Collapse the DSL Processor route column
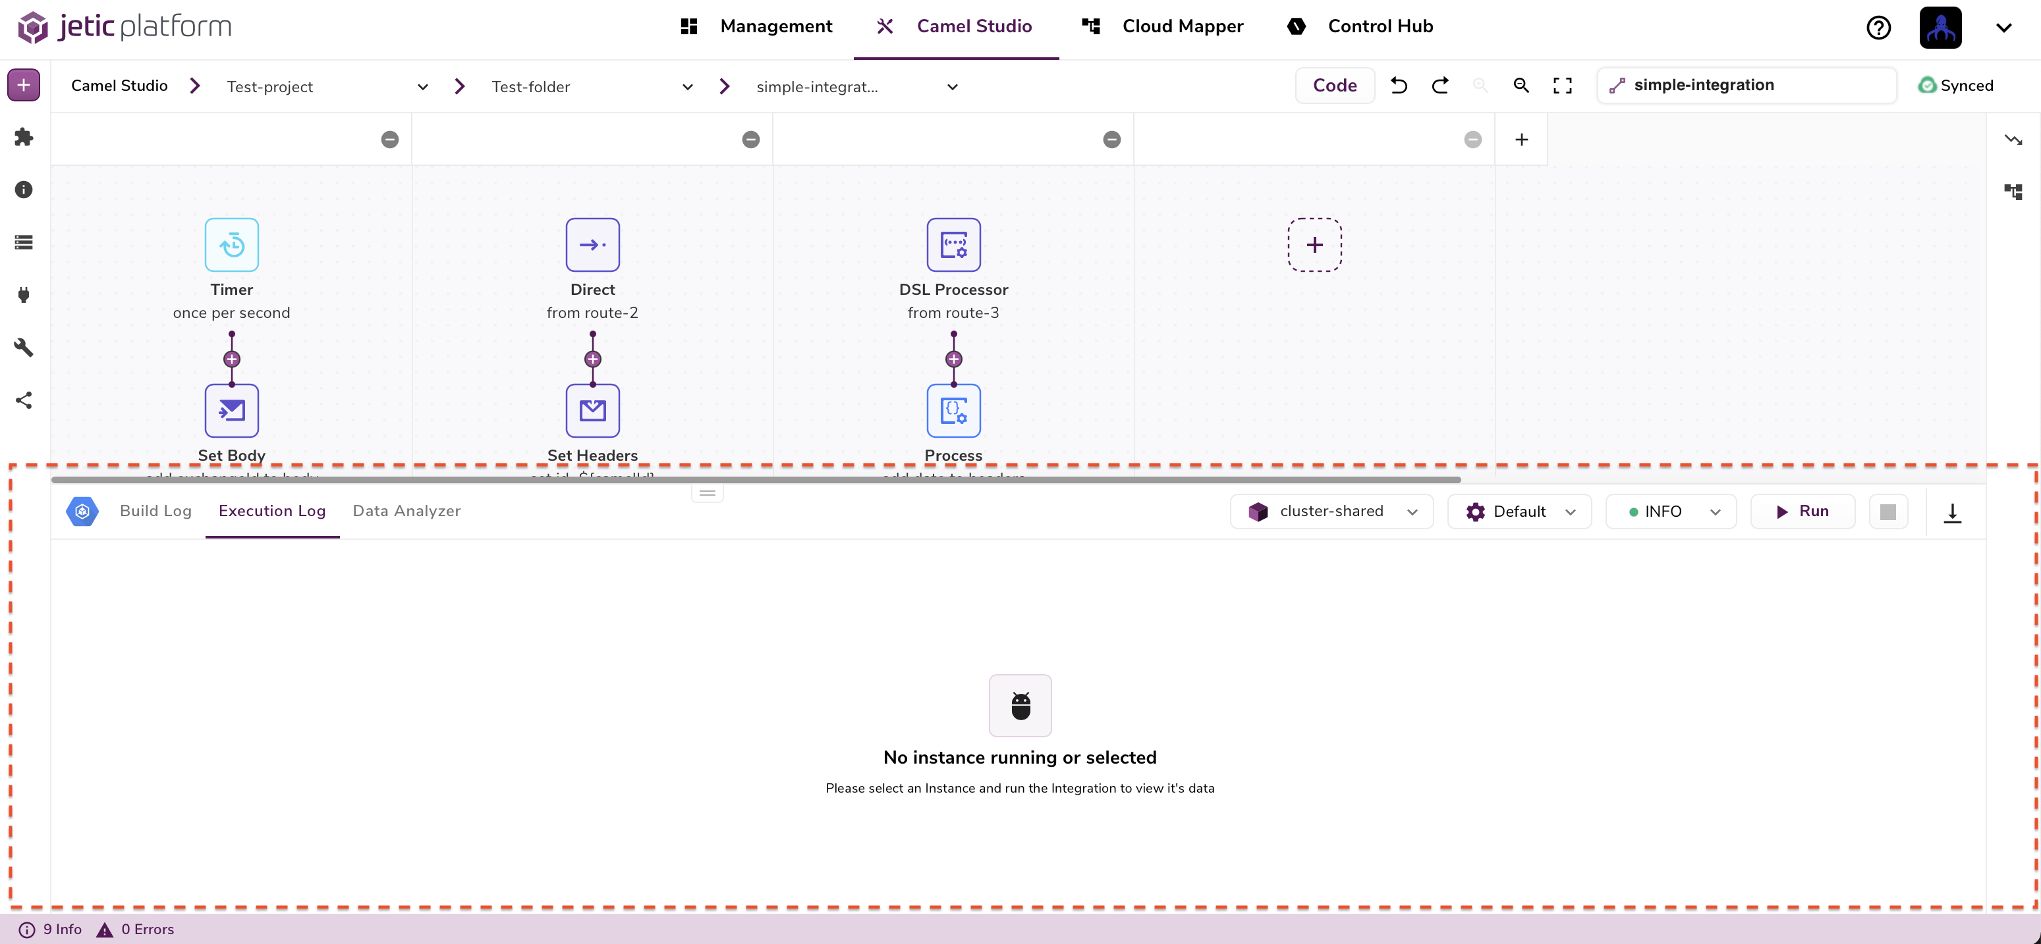Image resolution: width=2041 pixels, height=944 pixels. click(x=1113, y=140)
